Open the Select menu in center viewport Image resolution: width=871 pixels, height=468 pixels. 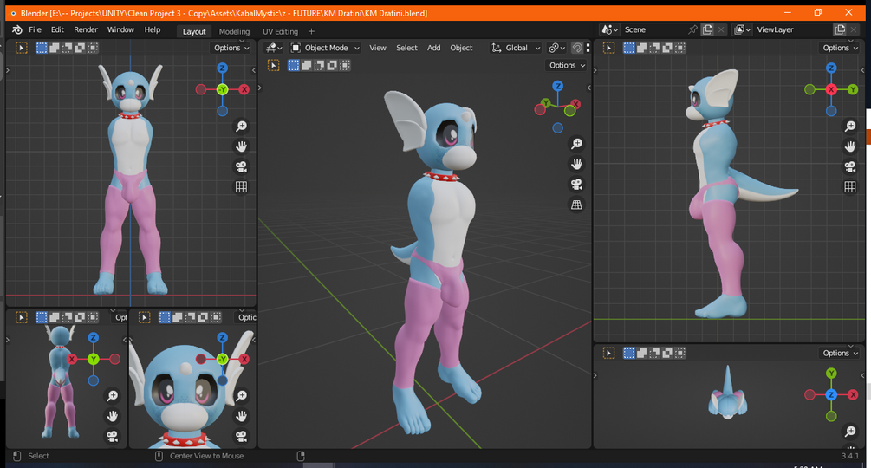(x=406, y=48)
